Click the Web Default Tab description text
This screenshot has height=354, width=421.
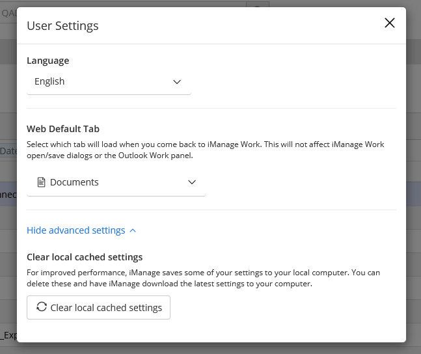[205, 150]
